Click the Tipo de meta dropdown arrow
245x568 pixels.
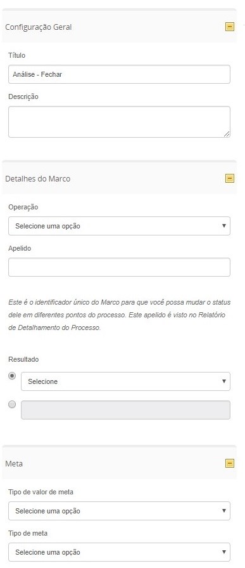[223, 552]
